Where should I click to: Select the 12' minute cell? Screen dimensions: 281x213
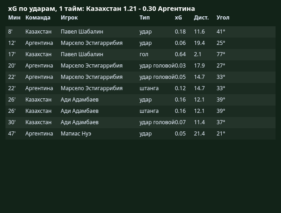tap(12, 43)
